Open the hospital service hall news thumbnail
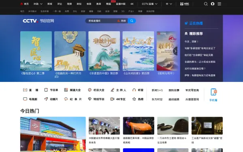The image size is (243, 152). (104, 126)
